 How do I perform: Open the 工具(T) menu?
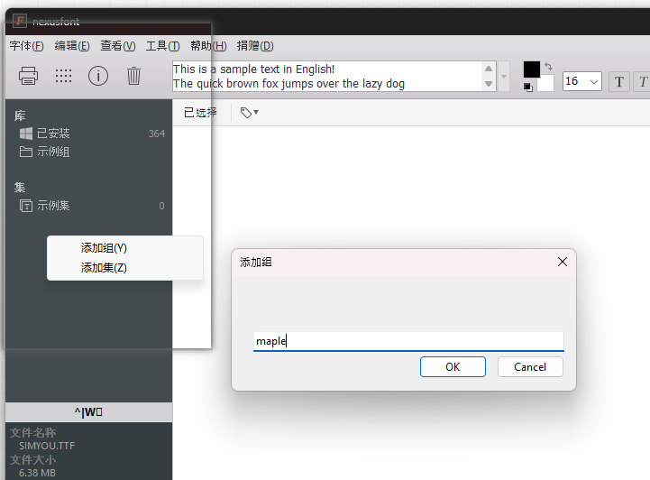[162, 46]
